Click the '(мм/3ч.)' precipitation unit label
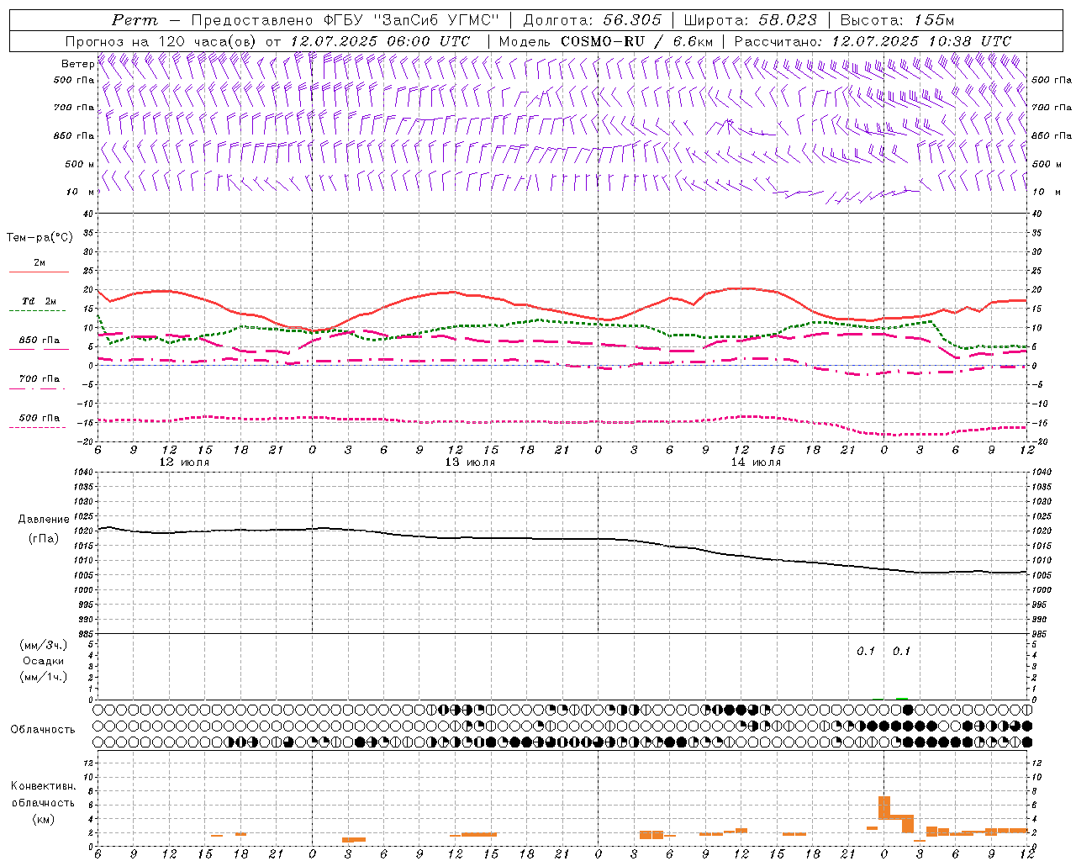 44,645
